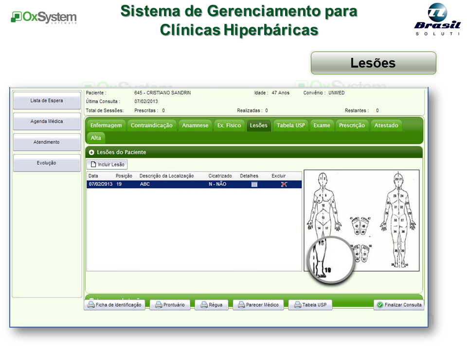Screen dimensions: 467x350
Task: Print Ficha de Identificação
Action: 115,305
